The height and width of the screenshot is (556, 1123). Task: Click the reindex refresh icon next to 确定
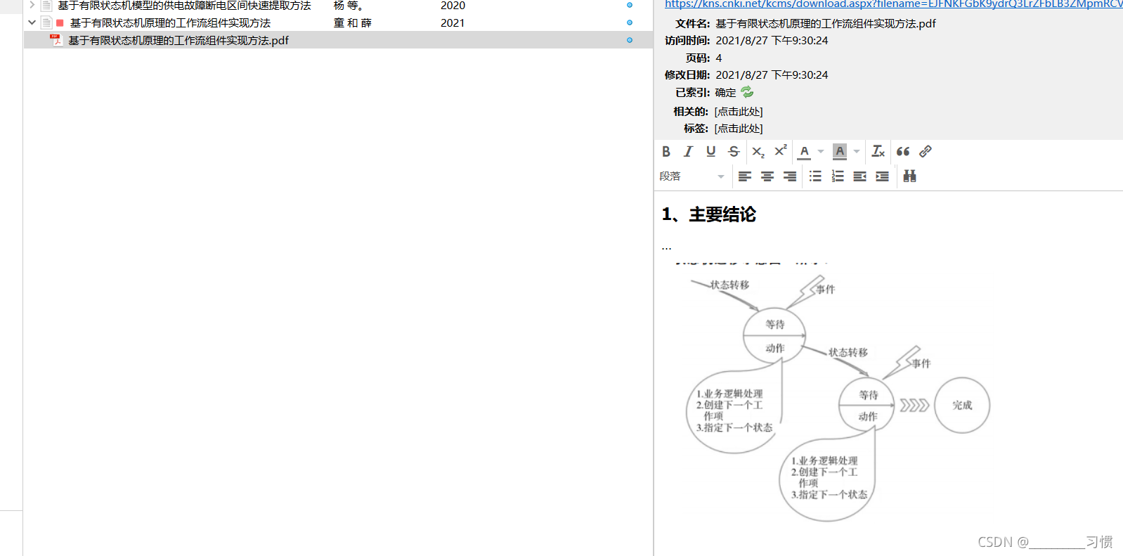click(x=747, y=92)
